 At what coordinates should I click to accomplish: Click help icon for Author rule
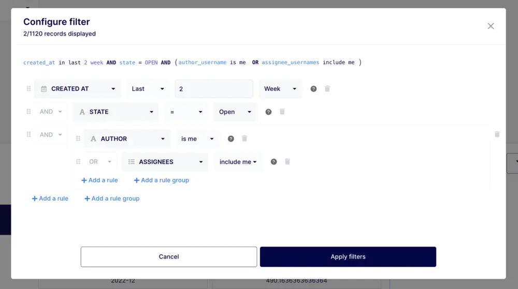coord(231,139)
